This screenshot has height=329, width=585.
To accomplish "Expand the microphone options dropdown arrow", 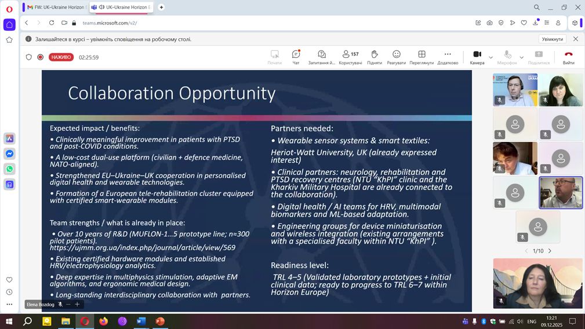I will pos(522,57).
